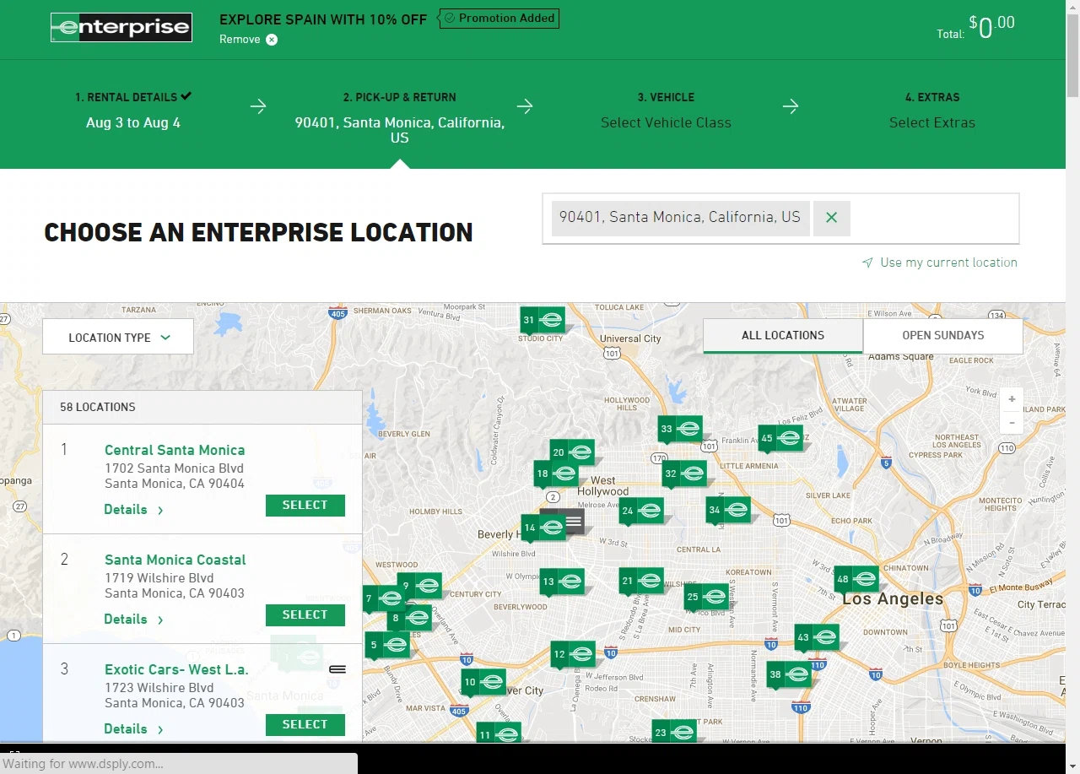Click map marker 18
1080x774 pixels.
point(556,474)
